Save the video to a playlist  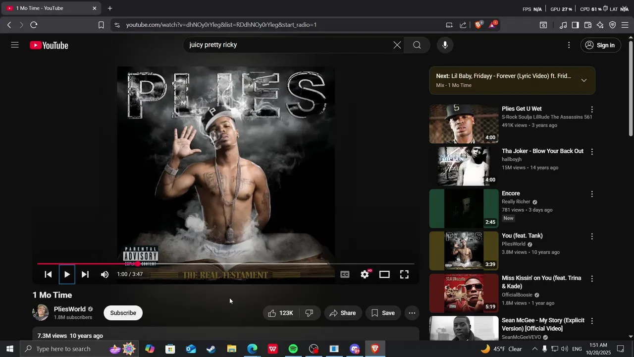[x=383, y=313]
